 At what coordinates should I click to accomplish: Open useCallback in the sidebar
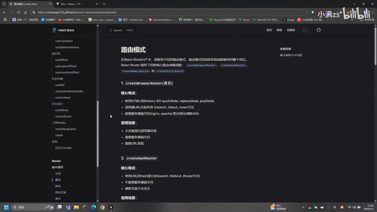pos(63,116)
